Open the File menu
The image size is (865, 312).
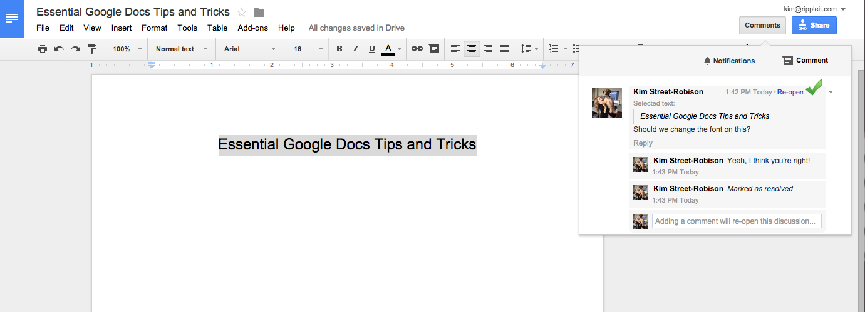pos(43,28)
